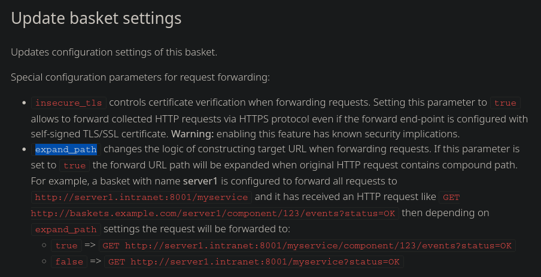Viewport: 541px width, 277px height.
Task: Click the baskets.example.com request URL code
Action: [214, 213]
